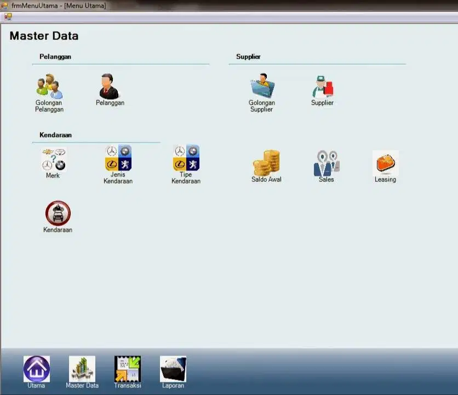Open the Golongan Pelanggan icon

coord(49,87)
